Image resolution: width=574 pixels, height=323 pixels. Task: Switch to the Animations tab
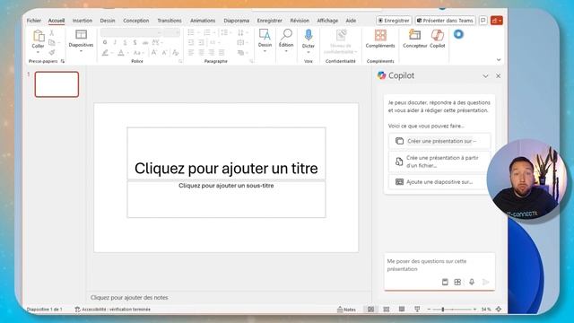[x=203, y=21]
